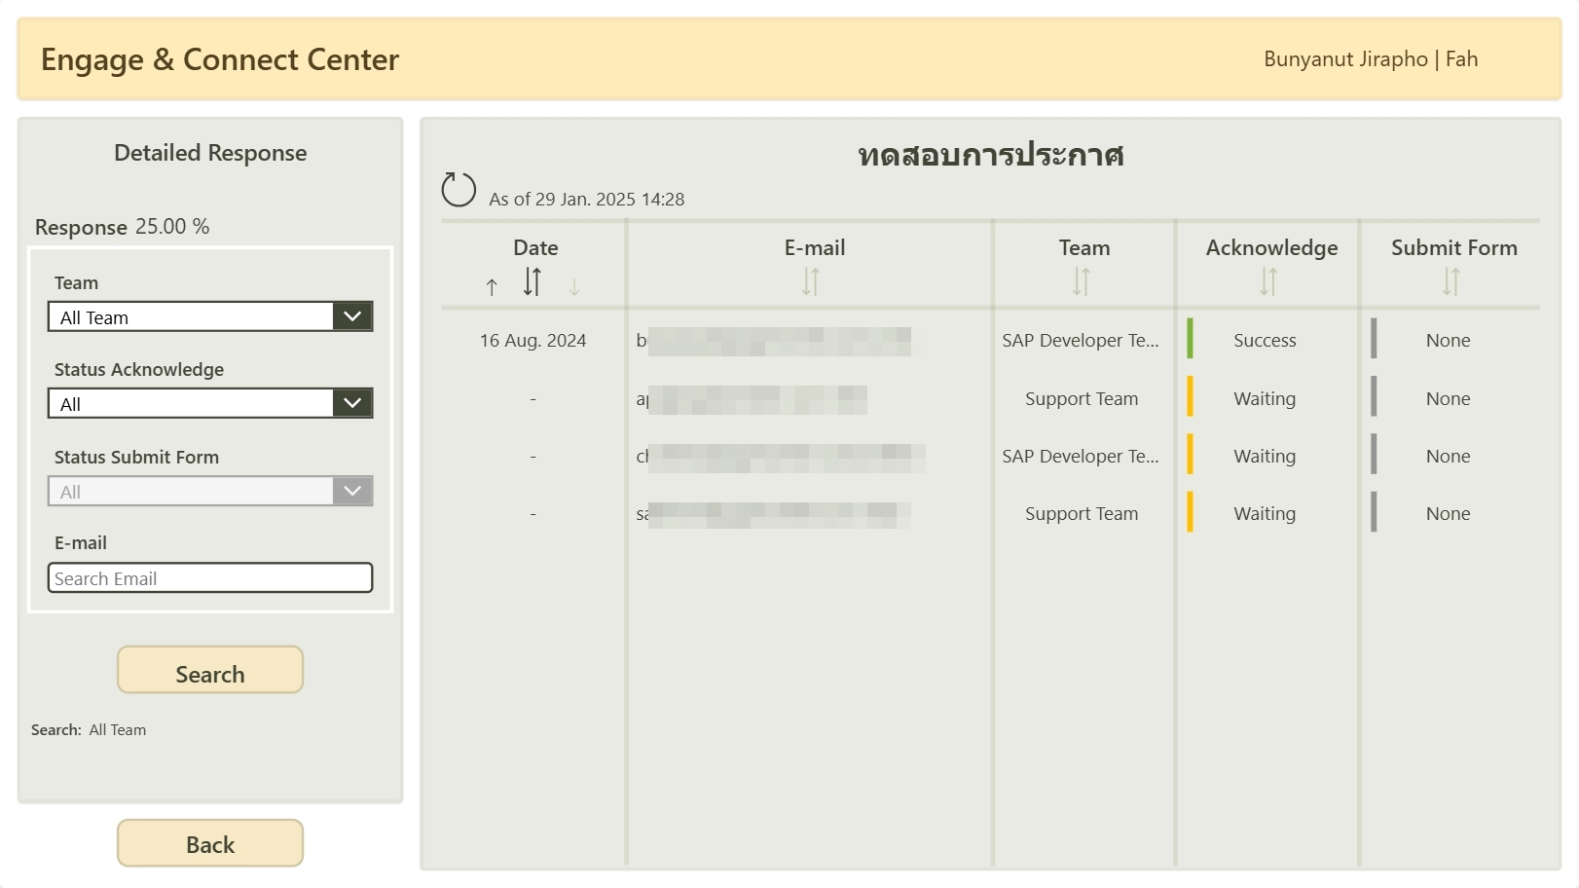Click the Engage & Connect Center title
Image resolution: width=1579 pixels, height=888 pixels.
coord(220,60)
